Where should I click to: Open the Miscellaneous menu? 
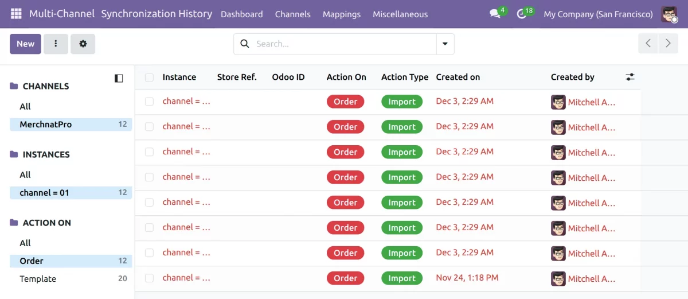pyautogui.click(x=400, y=14)
